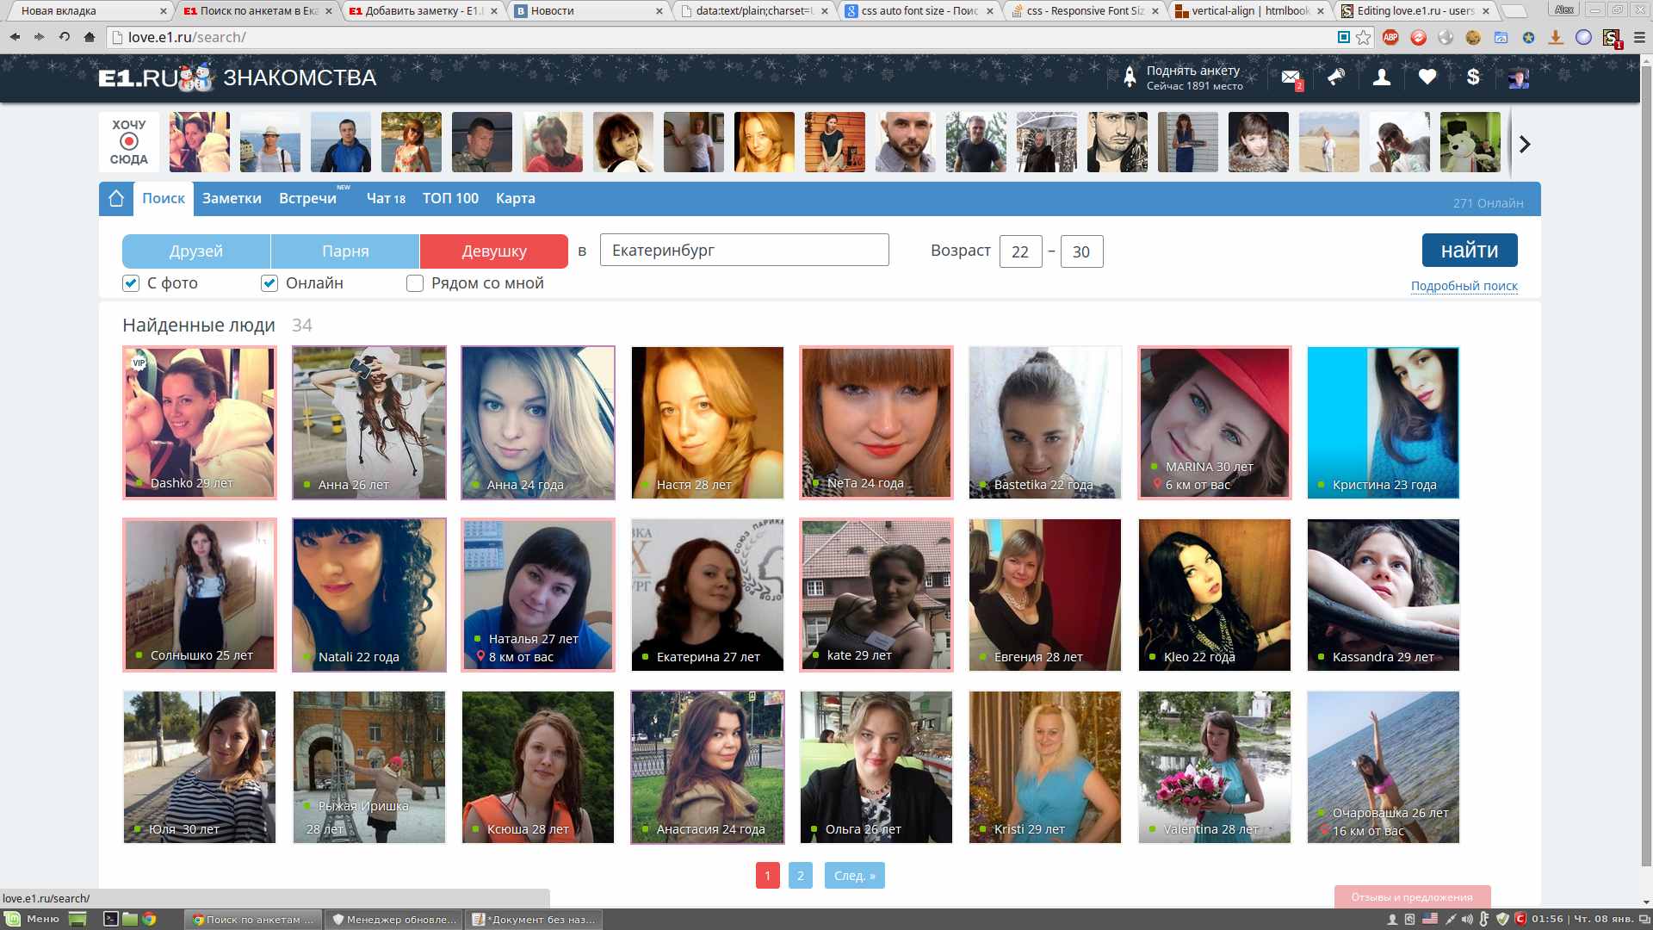Screen dimensions: 1653x930
Task: Open your profile via the person silhouette icon
Action: click(1381, 77)
